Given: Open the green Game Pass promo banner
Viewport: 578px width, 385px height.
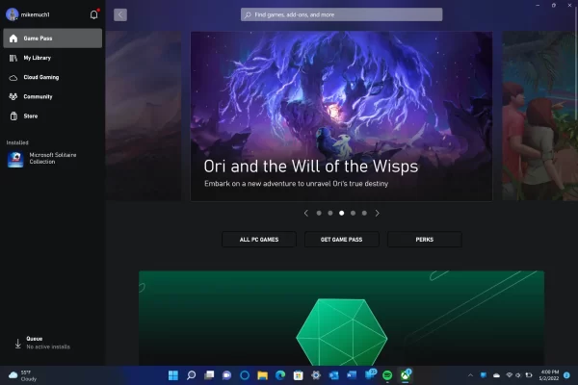Looking at the screenshot, I should [341, 319].
